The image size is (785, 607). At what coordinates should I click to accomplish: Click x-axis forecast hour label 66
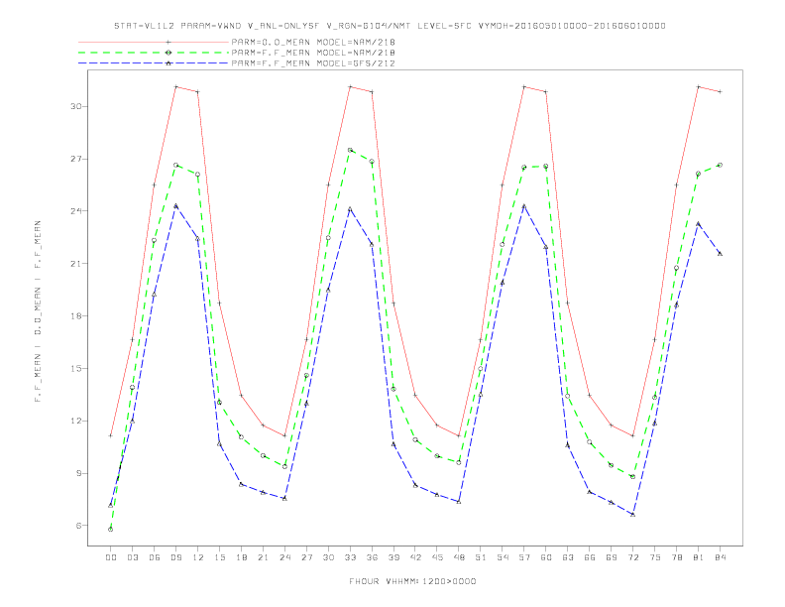tap(590, 557)
